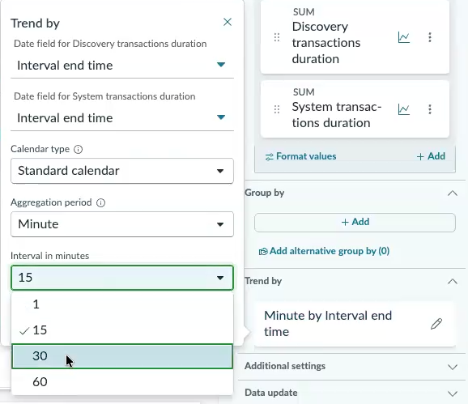The width and height of the screenshot is (468, 404).
Task: Close the Trend by popup panel
Action: coord(228,22)
